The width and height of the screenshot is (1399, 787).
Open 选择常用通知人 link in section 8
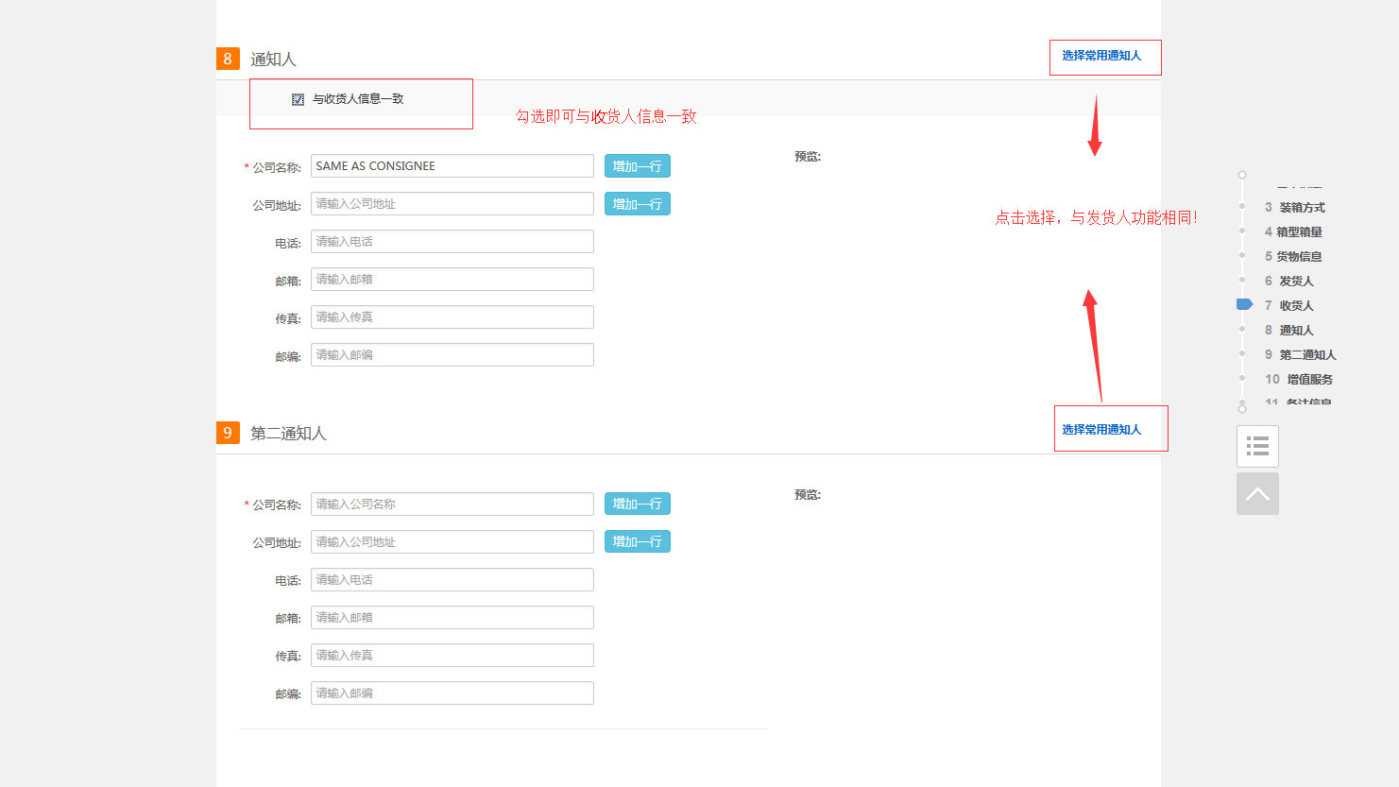tap(1101, 56)
